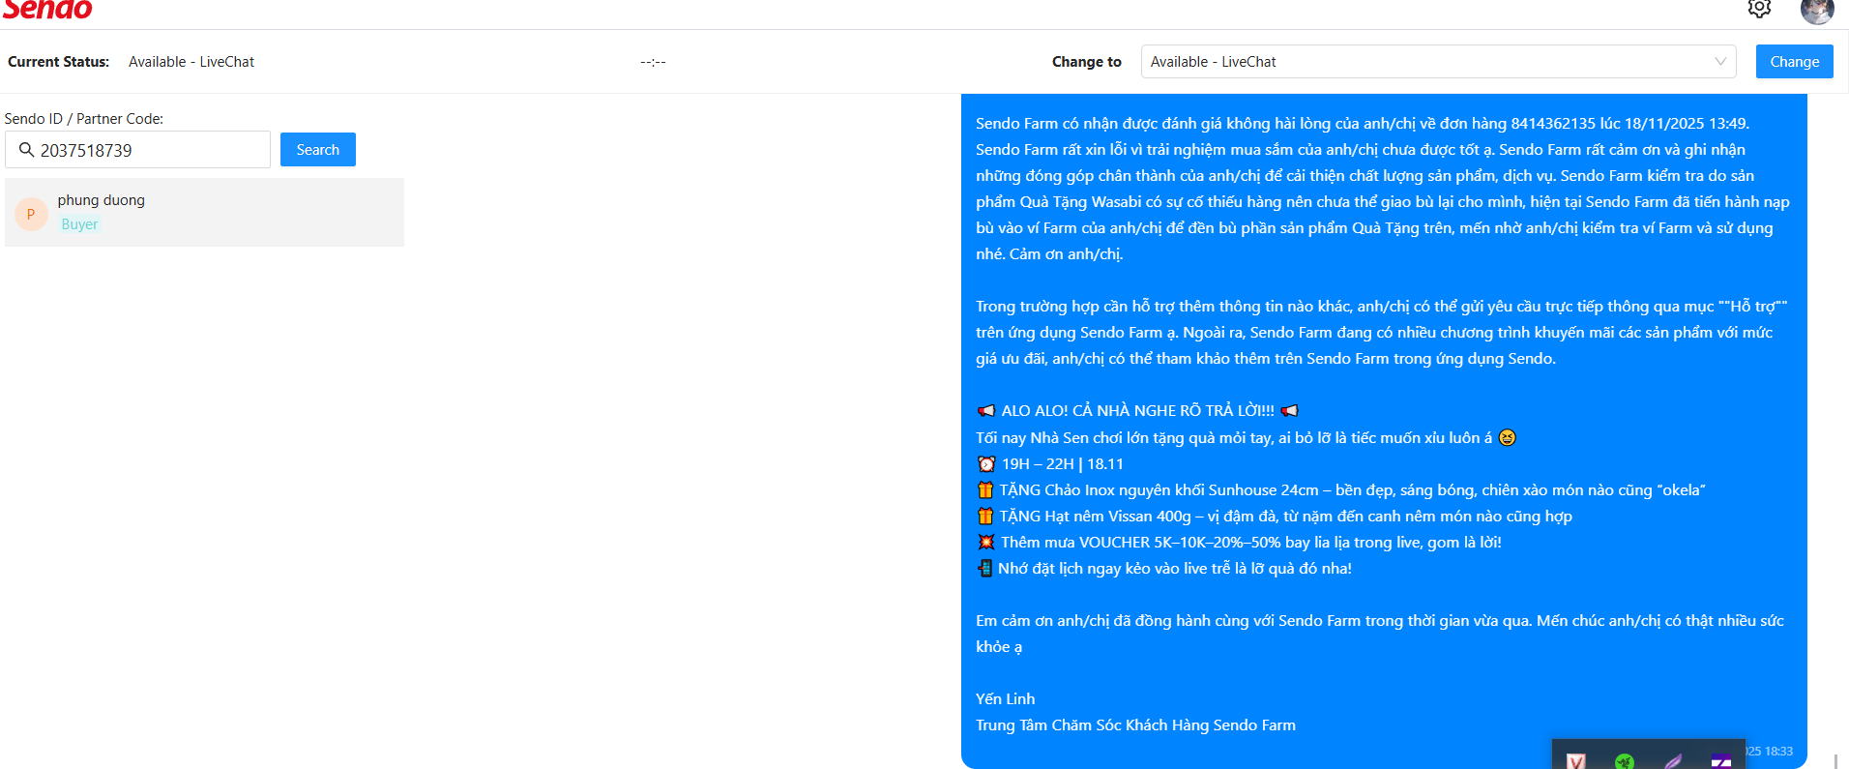Click the orange P avatar of phung duong
The image size is (1849, 769).
coord(31,214)
